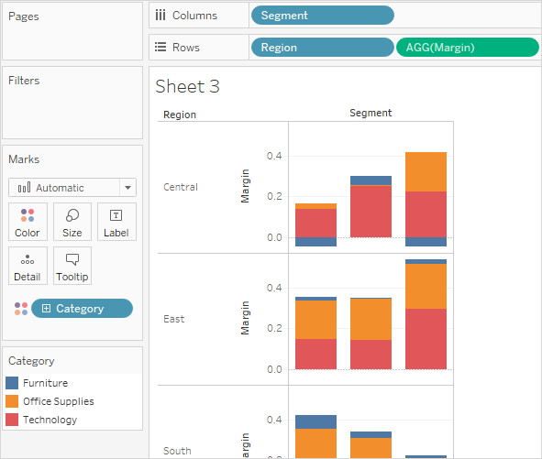The image size is (542, 459).
Task: Click the East region row label
Action: (x=174, y=319)
